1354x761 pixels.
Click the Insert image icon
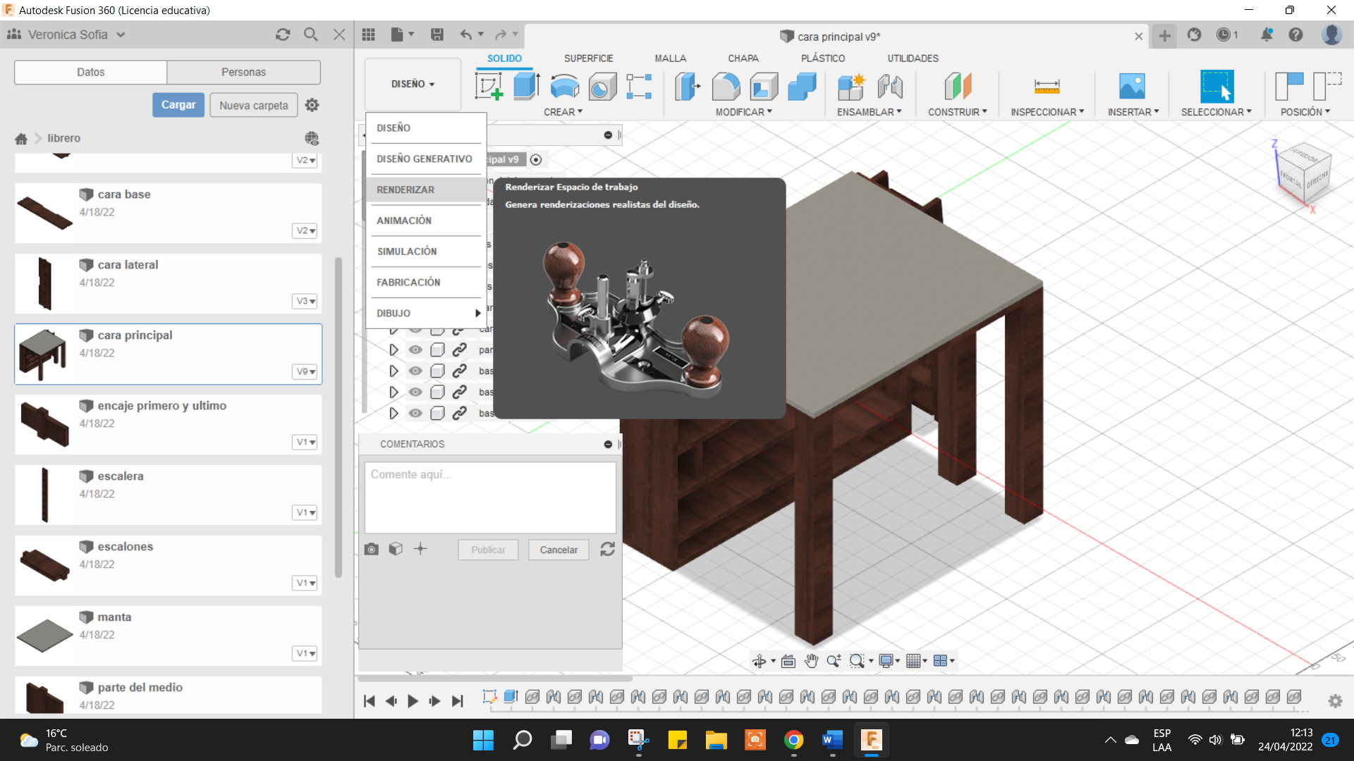pyautogui.click(x=1132, y=87)
